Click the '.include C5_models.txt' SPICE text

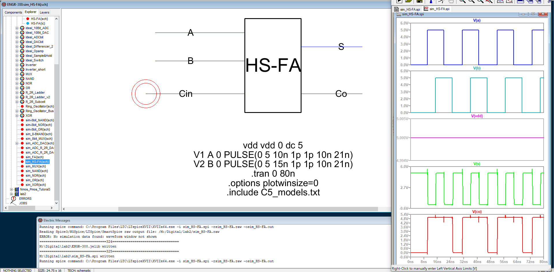tap(273, 192)
